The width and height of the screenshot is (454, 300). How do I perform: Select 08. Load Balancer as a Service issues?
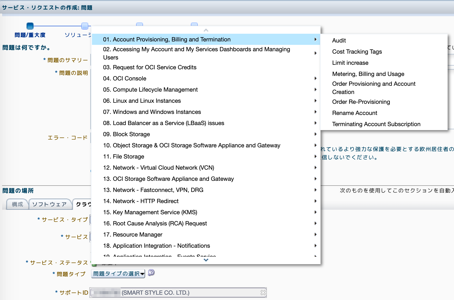tap(206, 123)
